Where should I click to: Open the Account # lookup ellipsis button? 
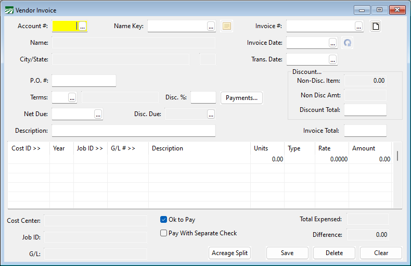(82, 26)
